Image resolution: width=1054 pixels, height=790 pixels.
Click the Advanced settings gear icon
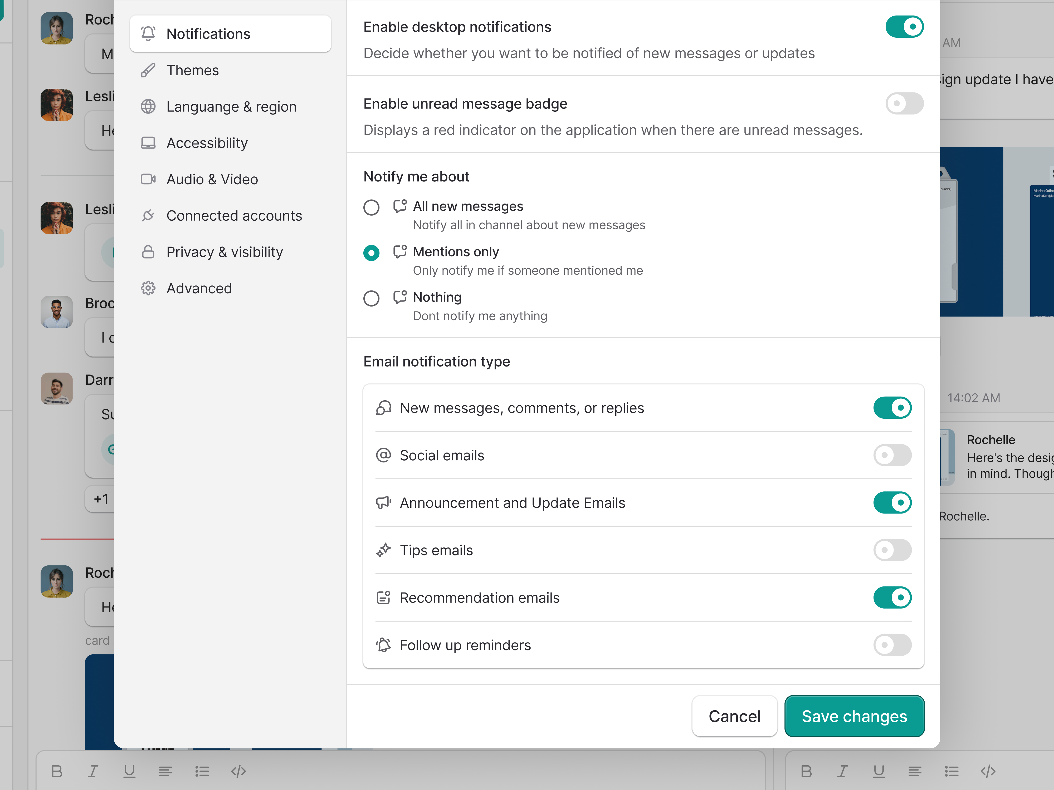[x=148, y=288]
